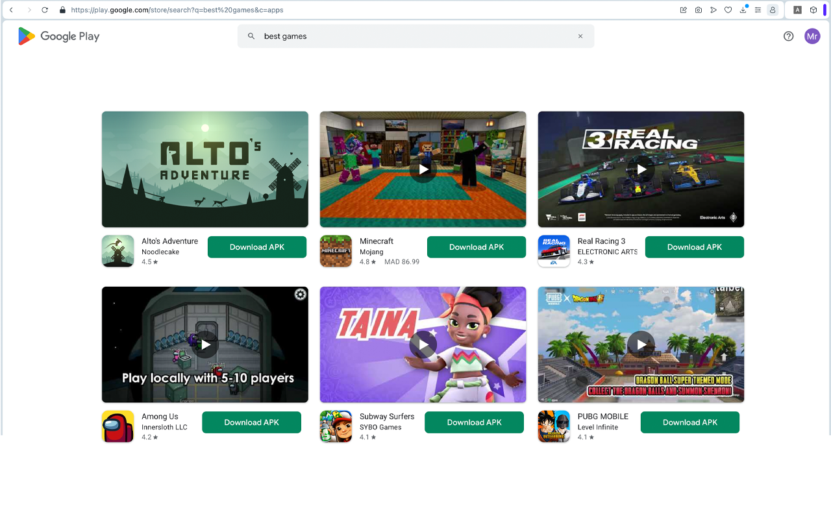
Task: Open the Alto's Adventure banner image
Action: point(205,169)
